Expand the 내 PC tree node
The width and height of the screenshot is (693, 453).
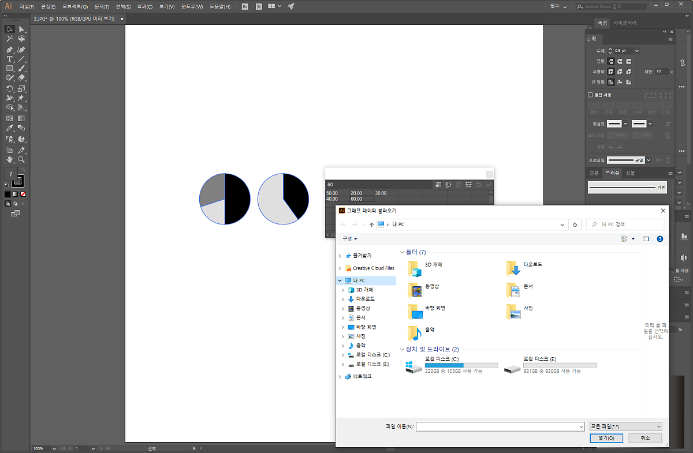(340, 280)
